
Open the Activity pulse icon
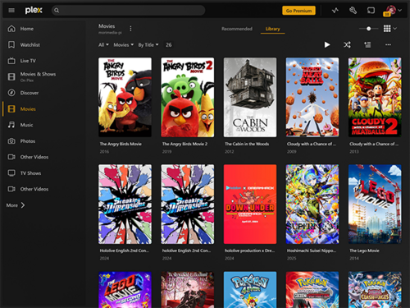click(x=335, y=11)
